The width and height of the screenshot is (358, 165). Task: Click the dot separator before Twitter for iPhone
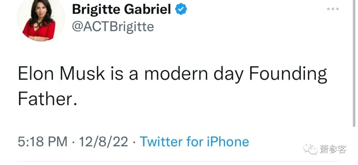pyautogui.click(x=134, y=142)
